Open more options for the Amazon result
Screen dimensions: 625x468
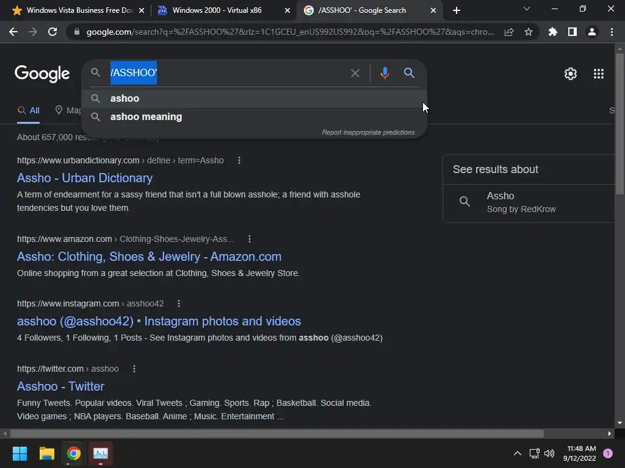click(250, 239)
